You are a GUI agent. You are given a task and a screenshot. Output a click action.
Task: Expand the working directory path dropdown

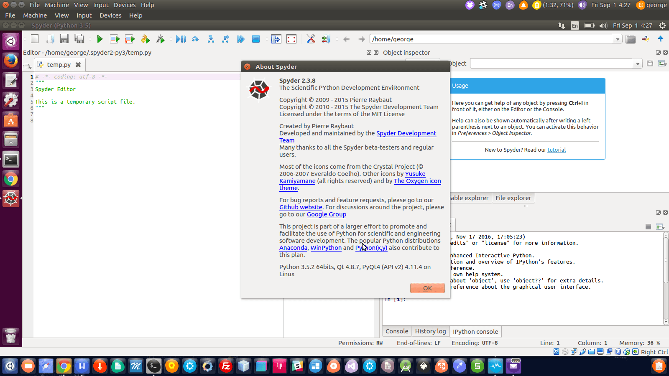point(618,39)
